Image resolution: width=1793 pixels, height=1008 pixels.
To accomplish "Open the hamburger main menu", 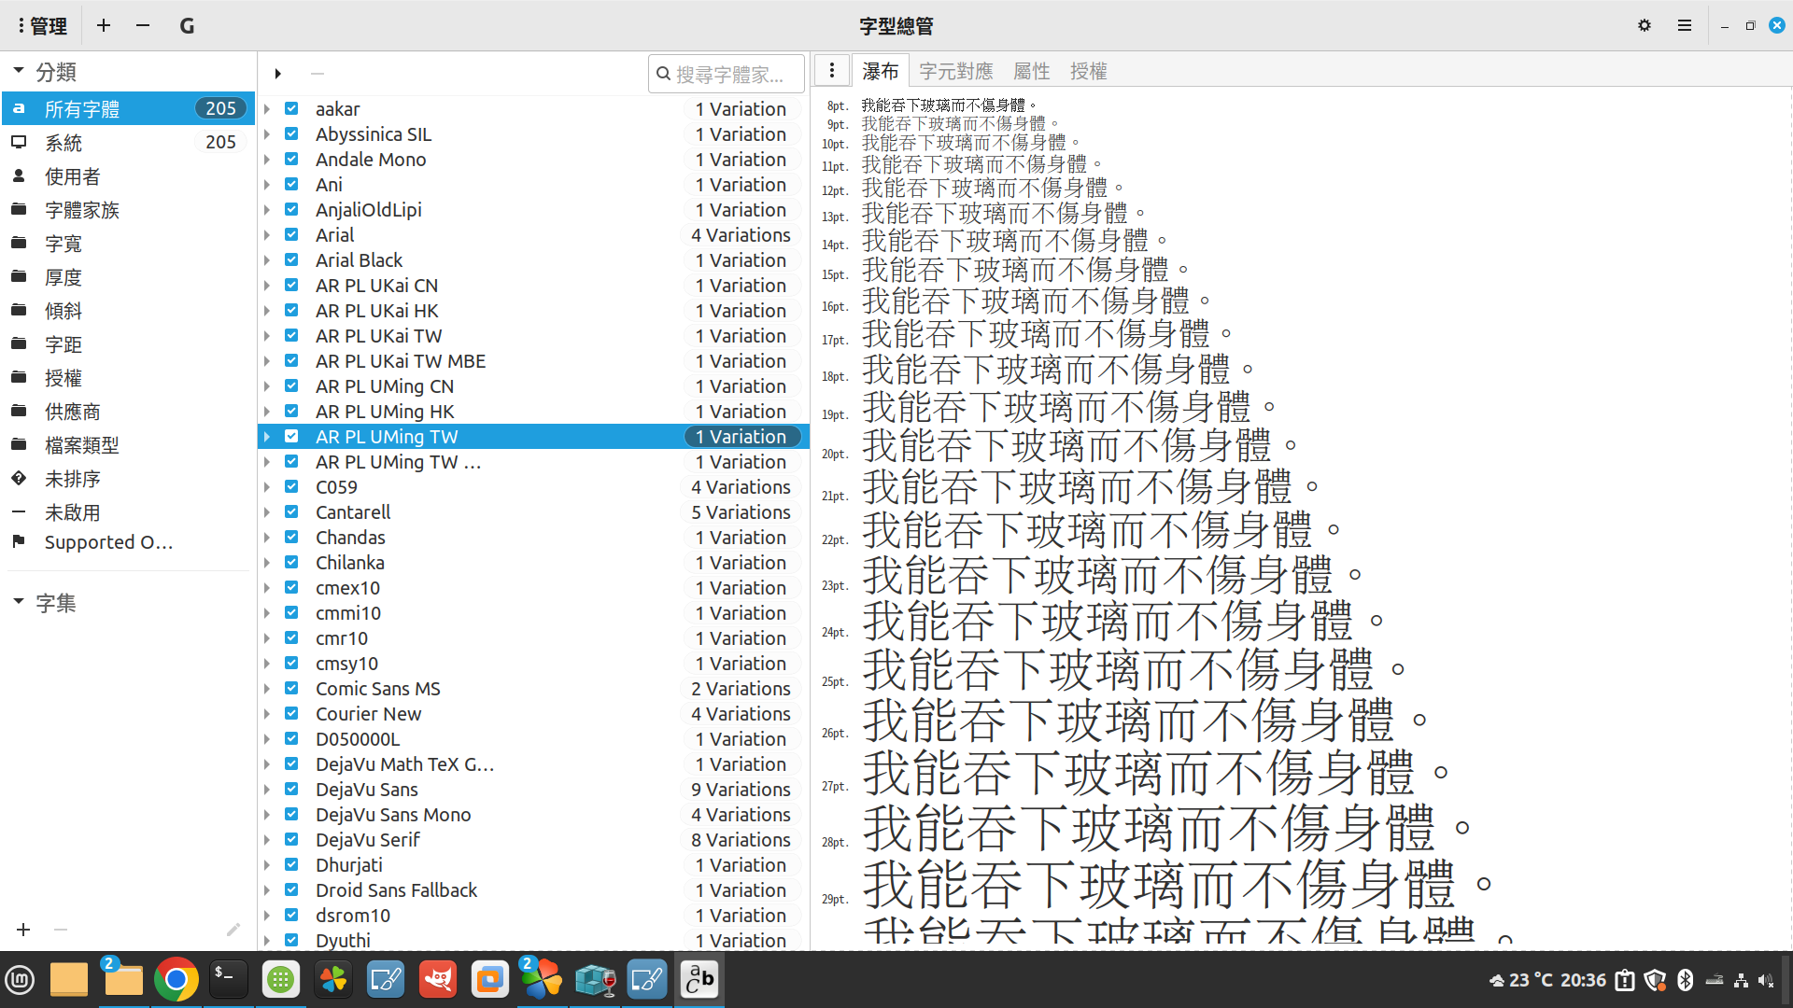I will (x=1685, y=26).
